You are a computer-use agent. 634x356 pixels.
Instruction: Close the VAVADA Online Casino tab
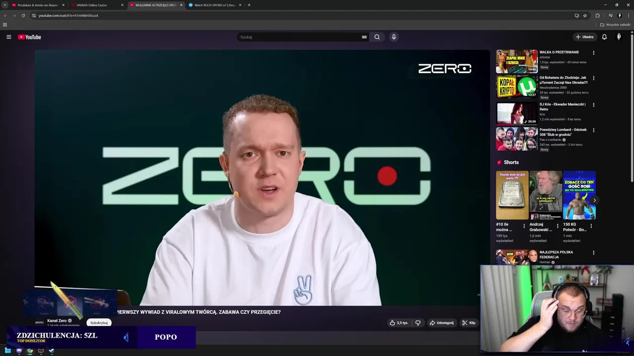click(x=122, y=5)
